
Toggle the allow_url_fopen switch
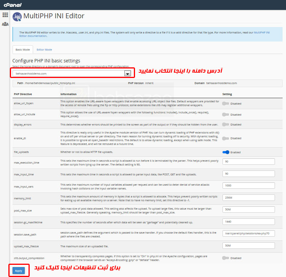point(226,103)
